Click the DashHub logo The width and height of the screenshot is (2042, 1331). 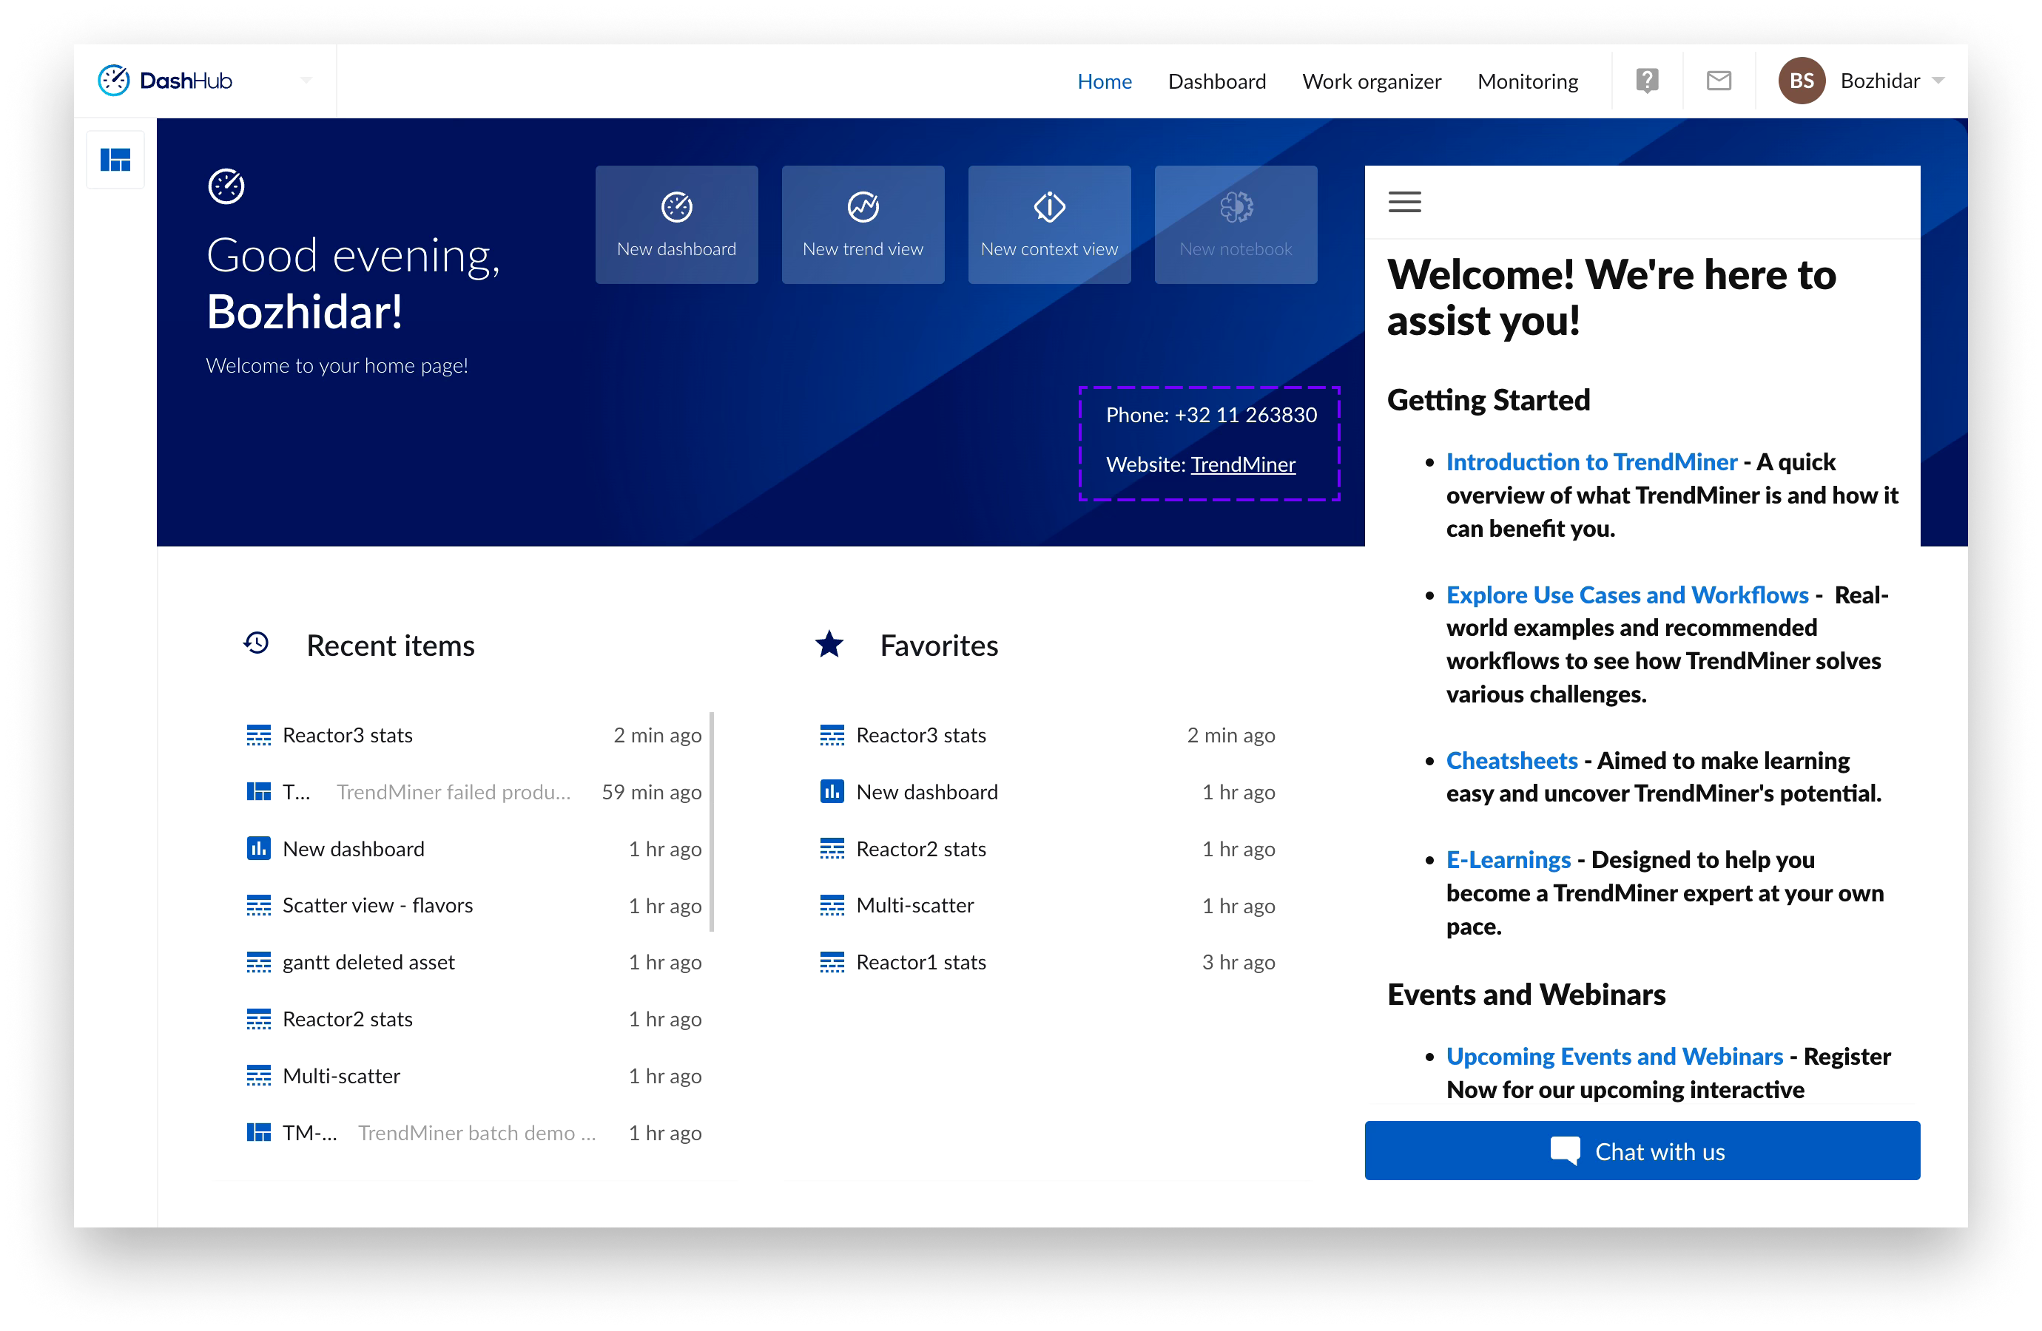pos(166,81)
